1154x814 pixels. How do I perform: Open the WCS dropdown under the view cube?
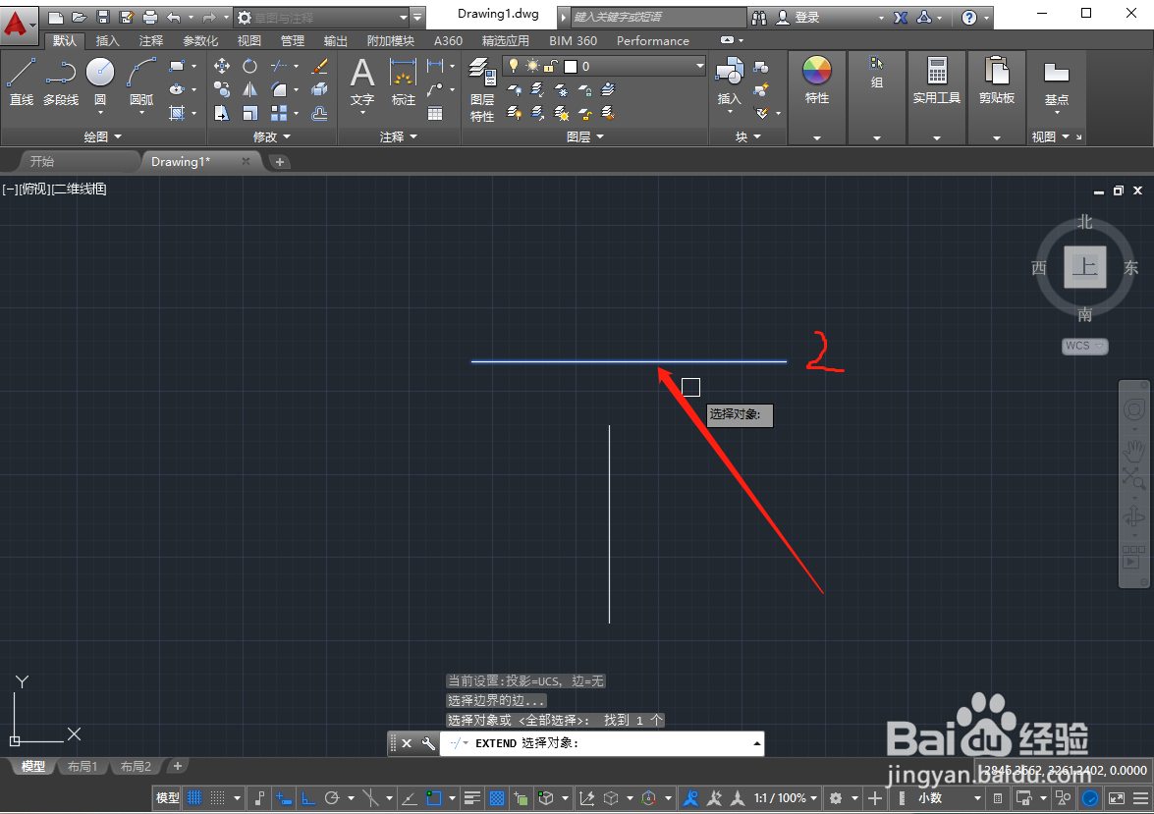[1085, 346]
